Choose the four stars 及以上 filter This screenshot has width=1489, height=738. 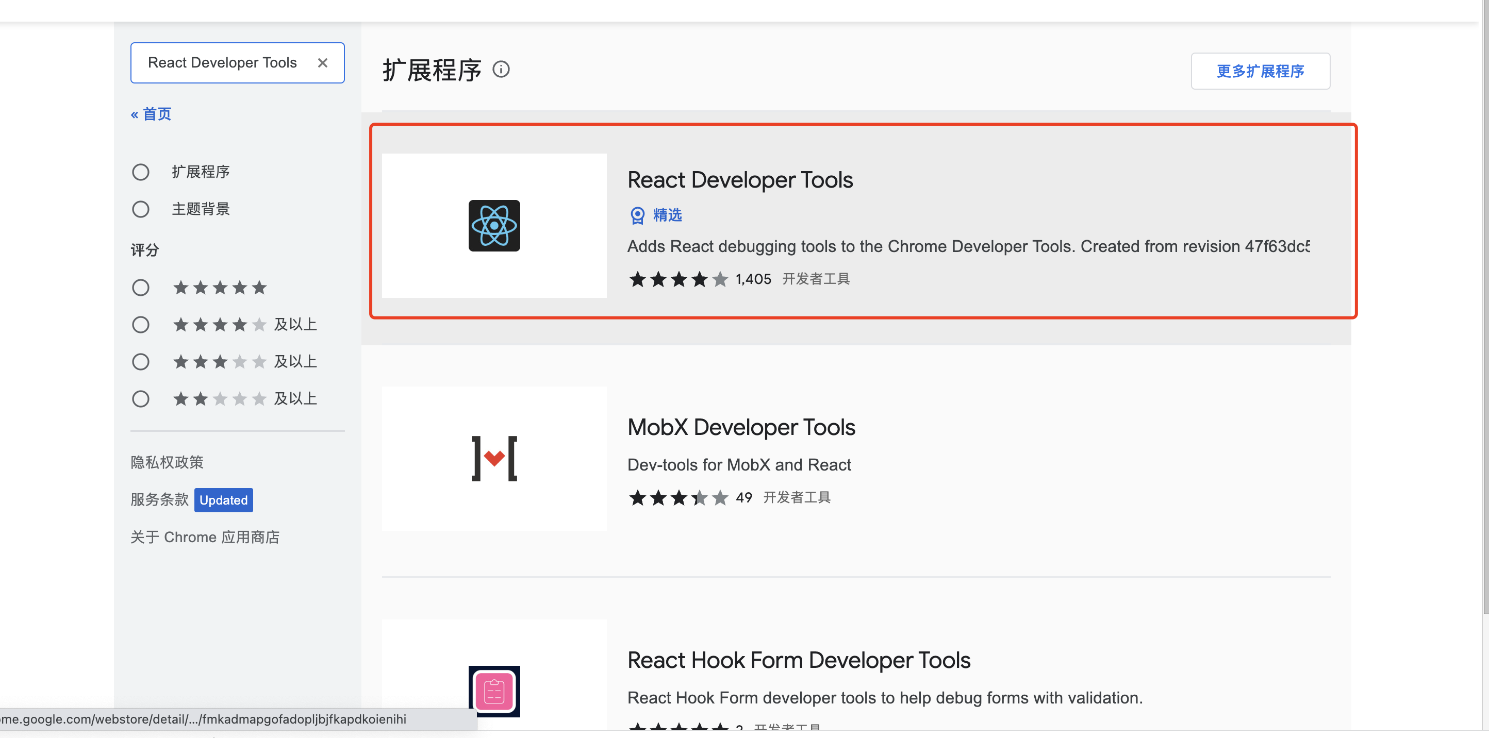pos(140,325)
